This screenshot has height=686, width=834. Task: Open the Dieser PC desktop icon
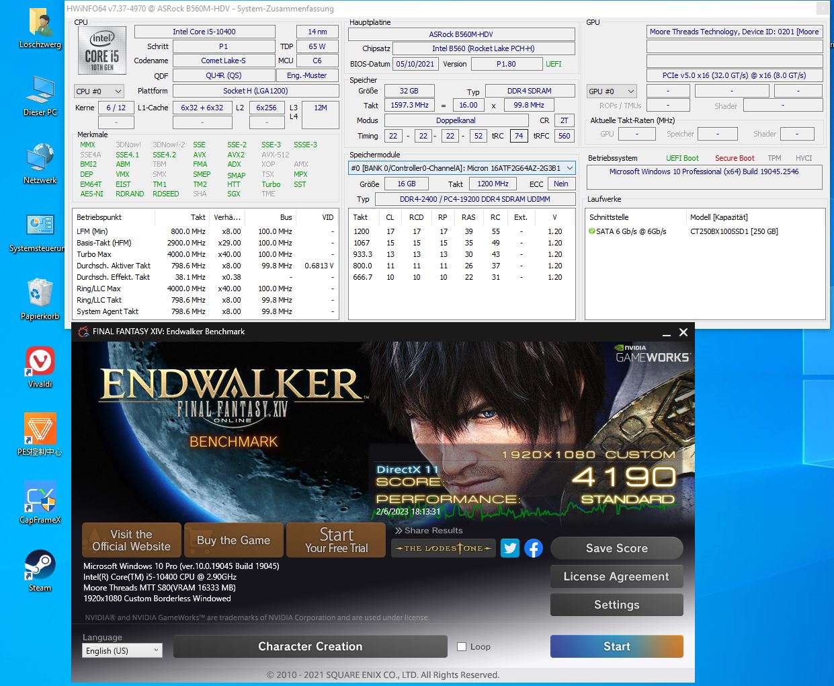point(40,96)
